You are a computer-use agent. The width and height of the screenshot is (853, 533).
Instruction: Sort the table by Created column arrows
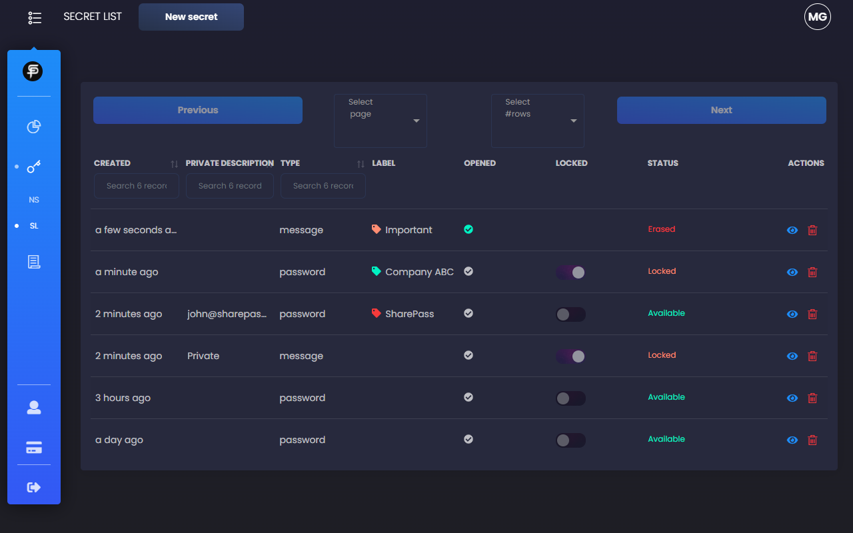click(x=174, y=164)
